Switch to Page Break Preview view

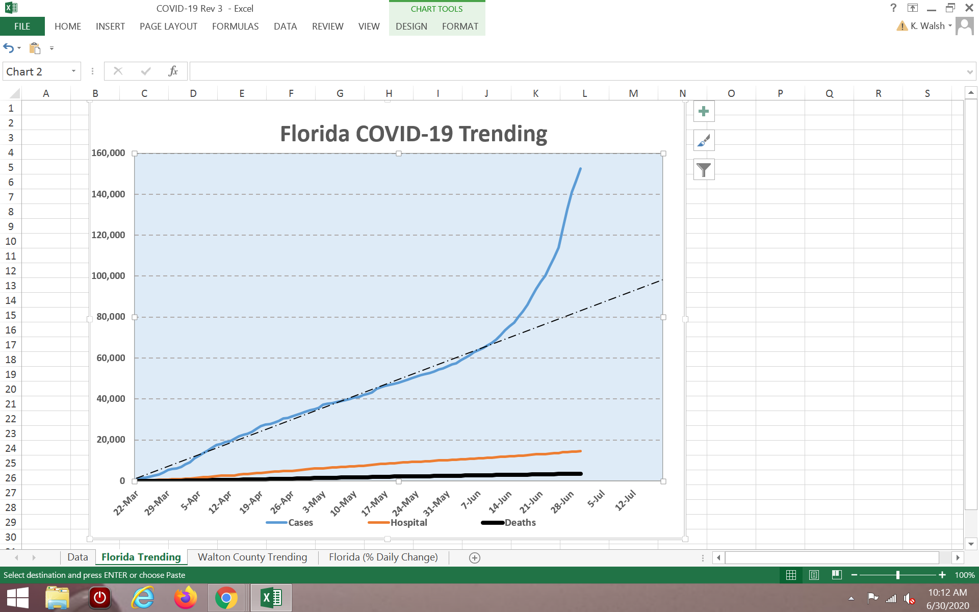click(x=837, y=575)
